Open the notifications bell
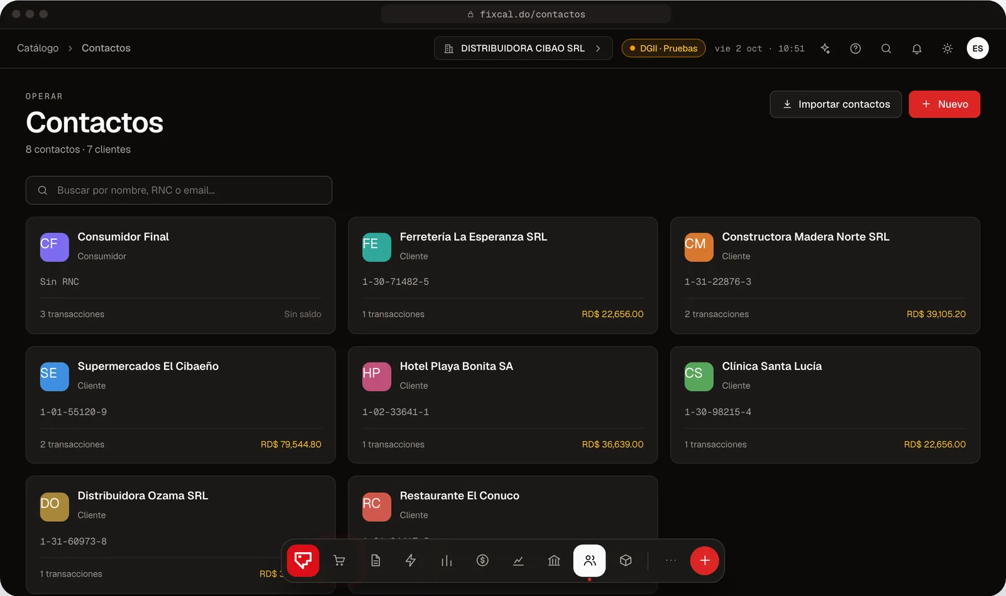The width and height of the screenshot is (1006, 596). pyautogui.click(x=917, y=48)
